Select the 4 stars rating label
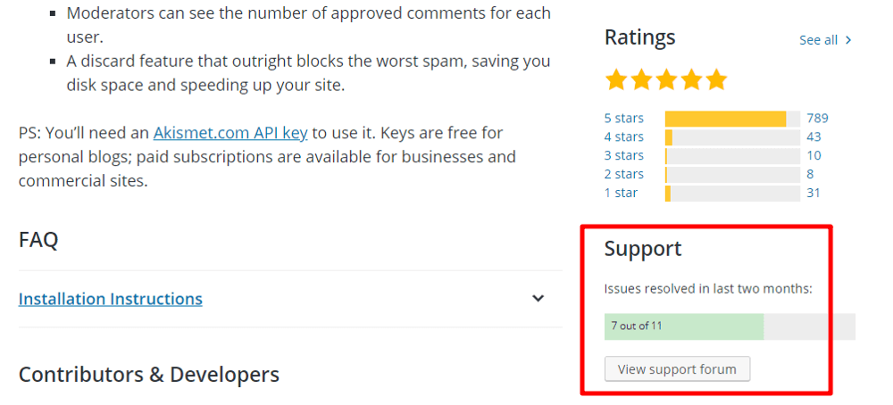The image size is (893, 405). pyautogui.click(x=623, y=136)
